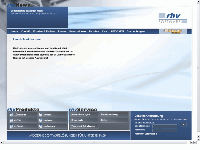Open the Home menu item

pos(14,31)
